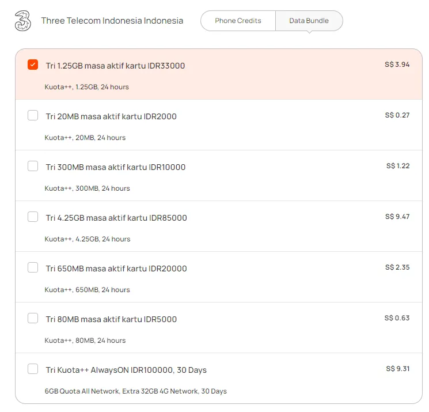
Task: Check the Kuota++ AlwaysON IDR100000 checkbox
Action: 33,369
